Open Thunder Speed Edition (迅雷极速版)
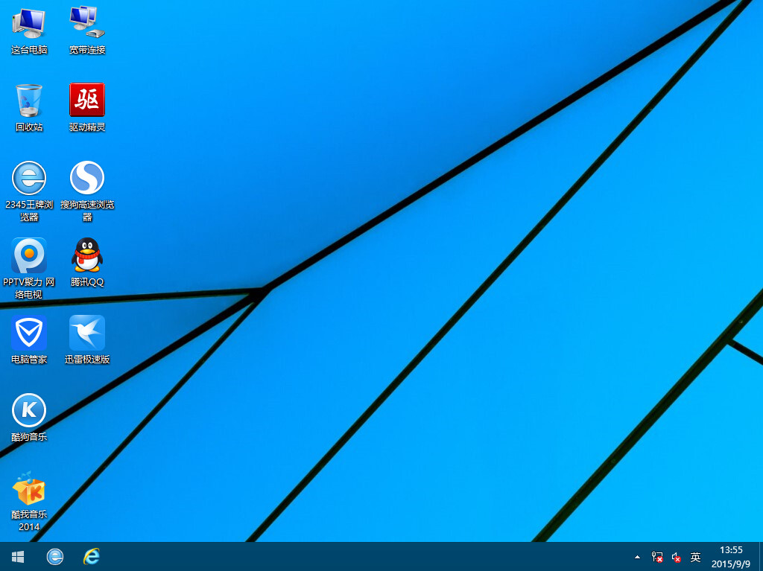Image resolution: width=763 pixels, height=571 pixels. pyautogui.click(x=86, y=334)
